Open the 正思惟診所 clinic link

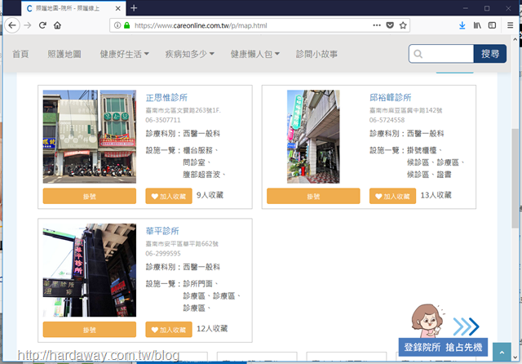[x=166, y=98]
